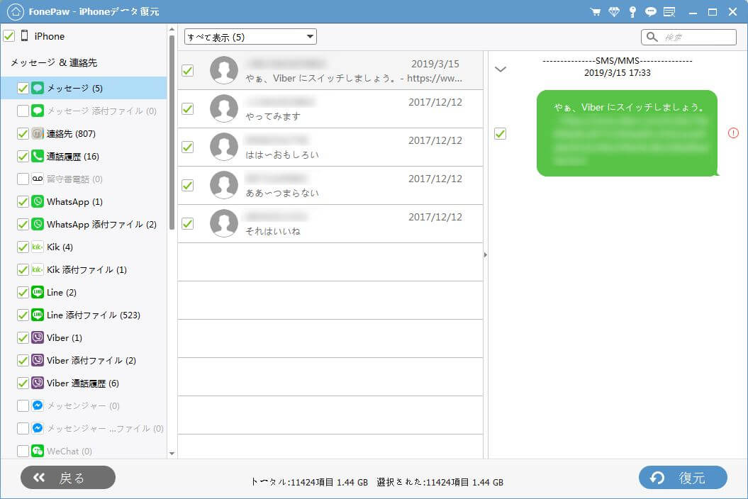Click the search magnifier icon
Screen dimensions: 748x499
coord(652,37)
